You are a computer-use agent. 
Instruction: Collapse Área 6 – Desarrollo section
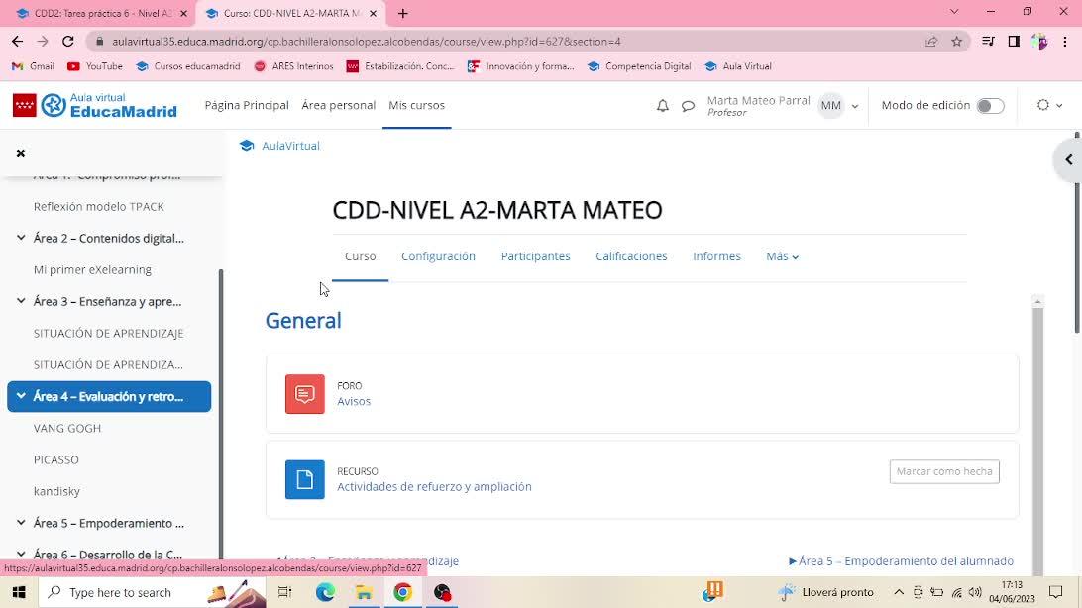point(21,554)
